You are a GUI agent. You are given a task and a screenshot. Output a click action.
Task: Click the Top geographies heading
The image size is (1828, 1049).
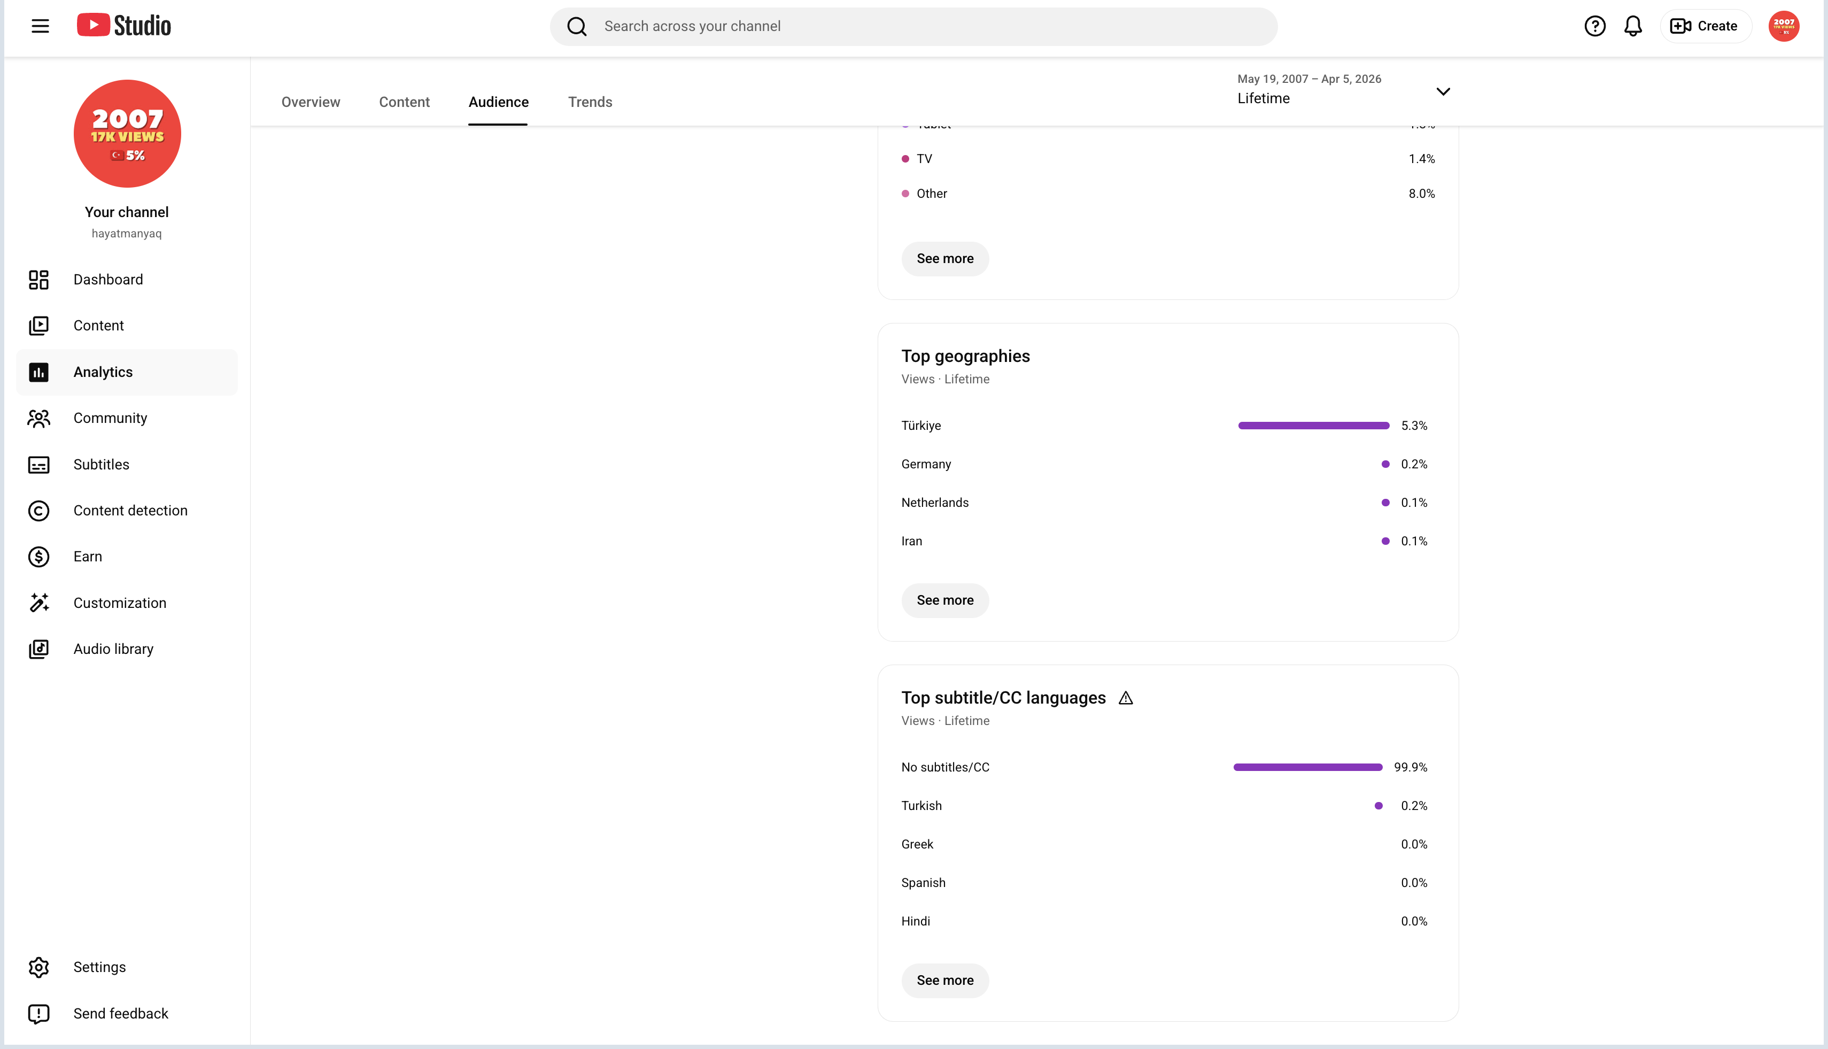pyautogui.click(x=965, y=356)
